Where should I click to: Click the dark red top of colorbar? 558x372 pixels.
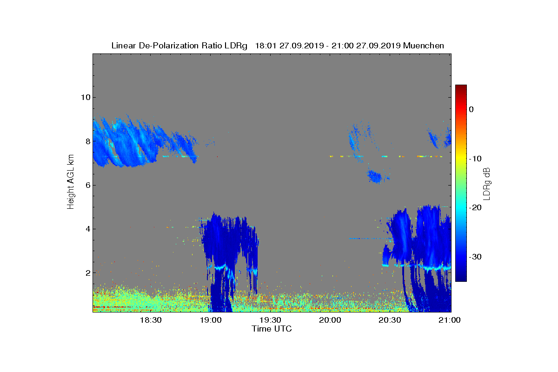461,87
